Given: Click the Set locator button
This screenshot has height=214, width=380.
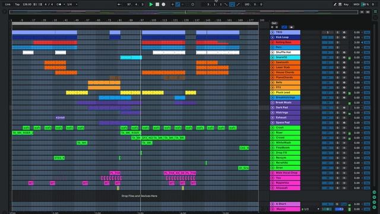Looking at the screenshot, I should pos(274,23).
